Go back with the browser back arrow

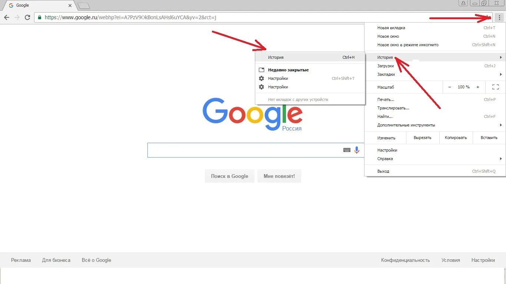click(7, 17)
